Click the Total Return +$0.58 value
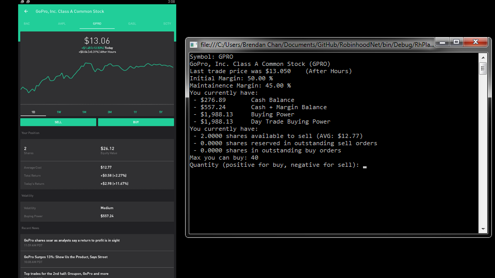 tap(113, 176)
